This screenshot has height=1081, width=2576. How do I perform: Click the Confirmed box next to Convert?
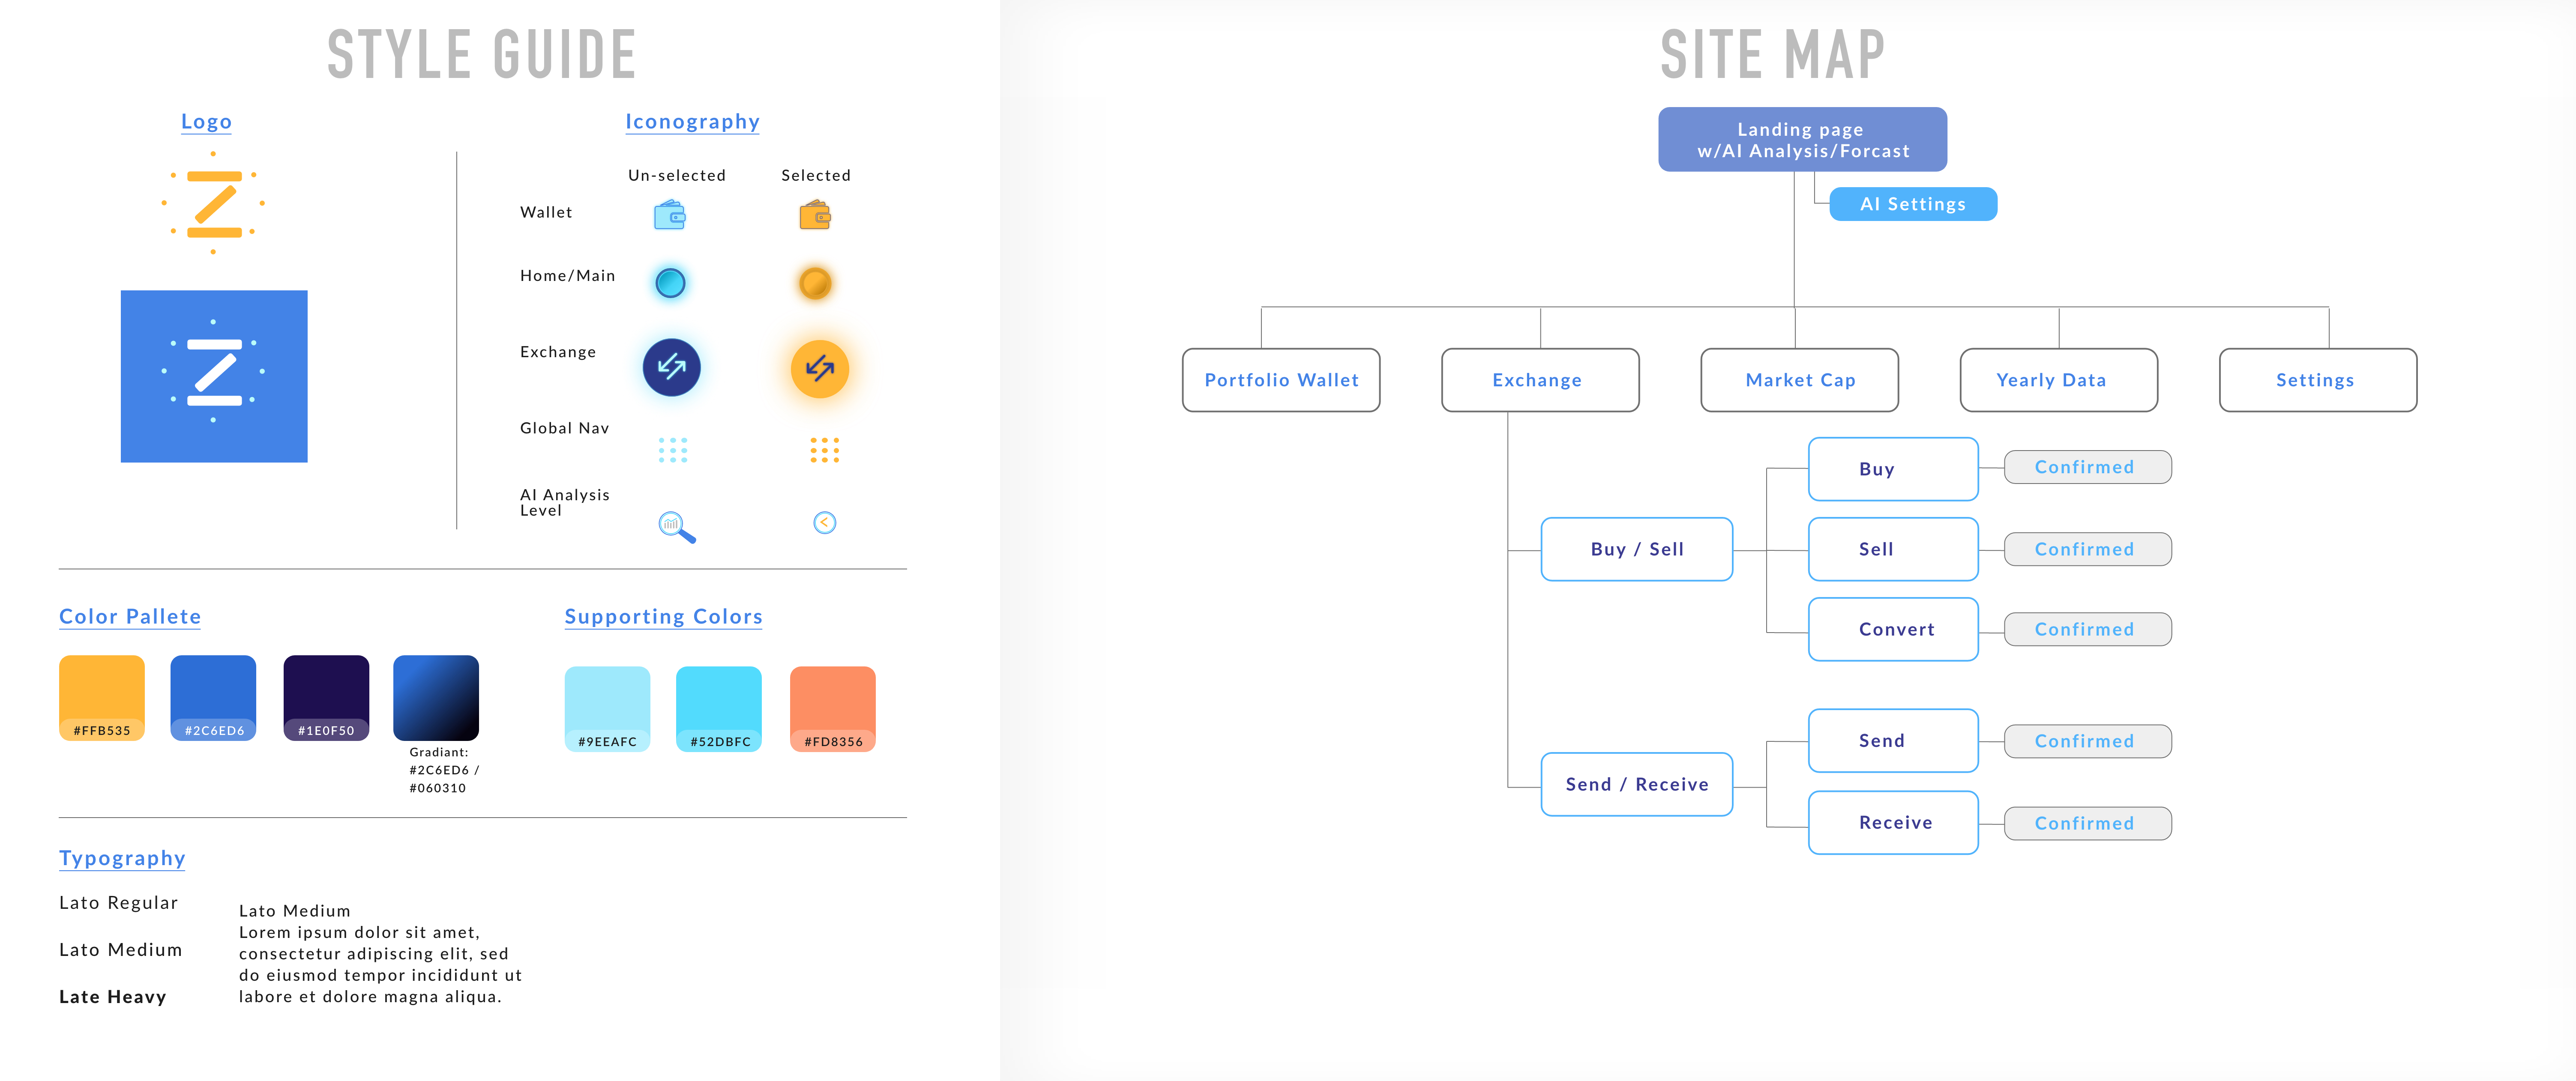(x=2087, y=629)
